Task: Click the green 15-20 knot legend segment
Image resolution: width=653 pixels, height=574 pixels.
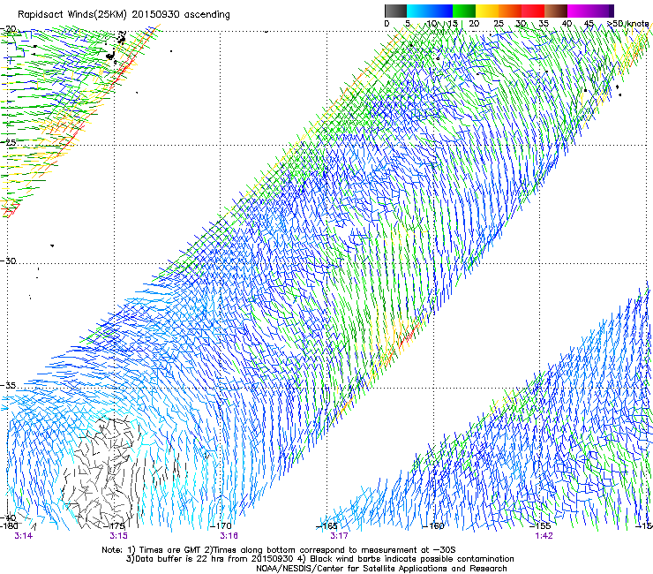Action: pyautogui.click(x=464, y=11)
